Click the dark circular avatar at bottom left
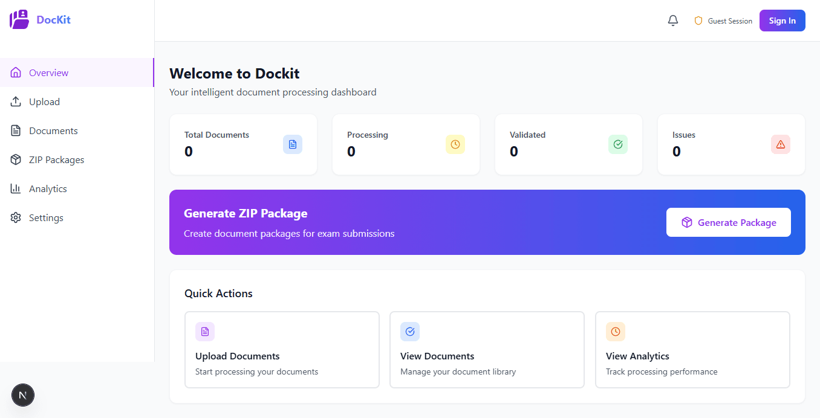This screenshot has height=418, width=820. pyautogui.click(x=23, y=395)
